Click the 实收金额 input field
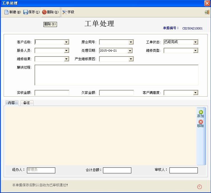Image resolution: width=211 pixels, height=193 pixels. 52,93
